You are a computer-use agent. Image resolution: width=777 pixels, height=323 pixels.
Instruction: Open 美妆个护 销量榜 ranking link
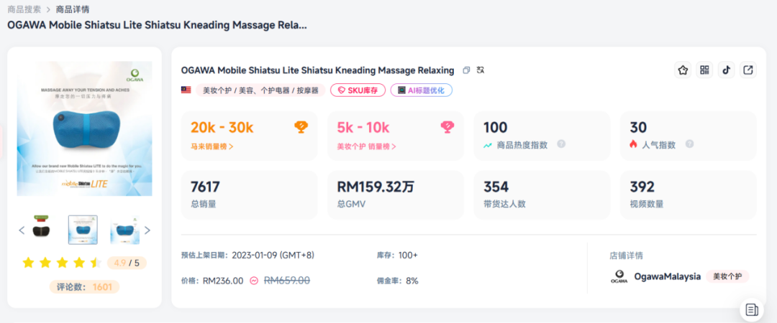click(x=367, y=146)
